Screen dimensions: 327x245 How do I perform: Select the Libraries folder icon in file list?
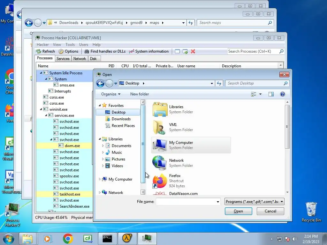coord(160,109)
